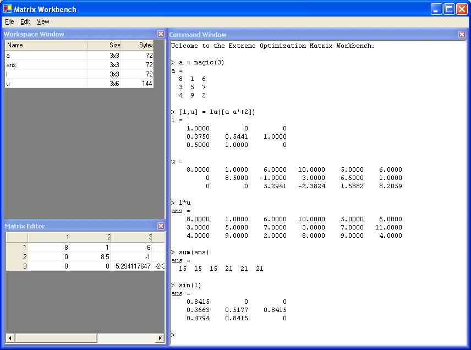Click the Matrix Workbench app icon in title bar
This screenshot has height=350, width=471.
point(8,9)
